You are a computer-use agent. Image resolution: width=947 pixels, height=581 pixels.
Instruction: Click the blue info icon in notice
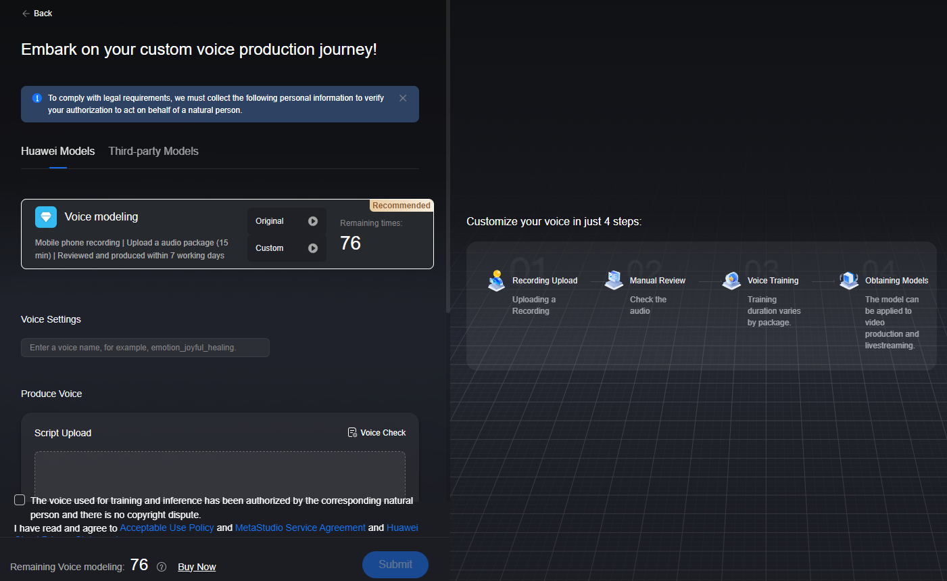pos(37,98)
